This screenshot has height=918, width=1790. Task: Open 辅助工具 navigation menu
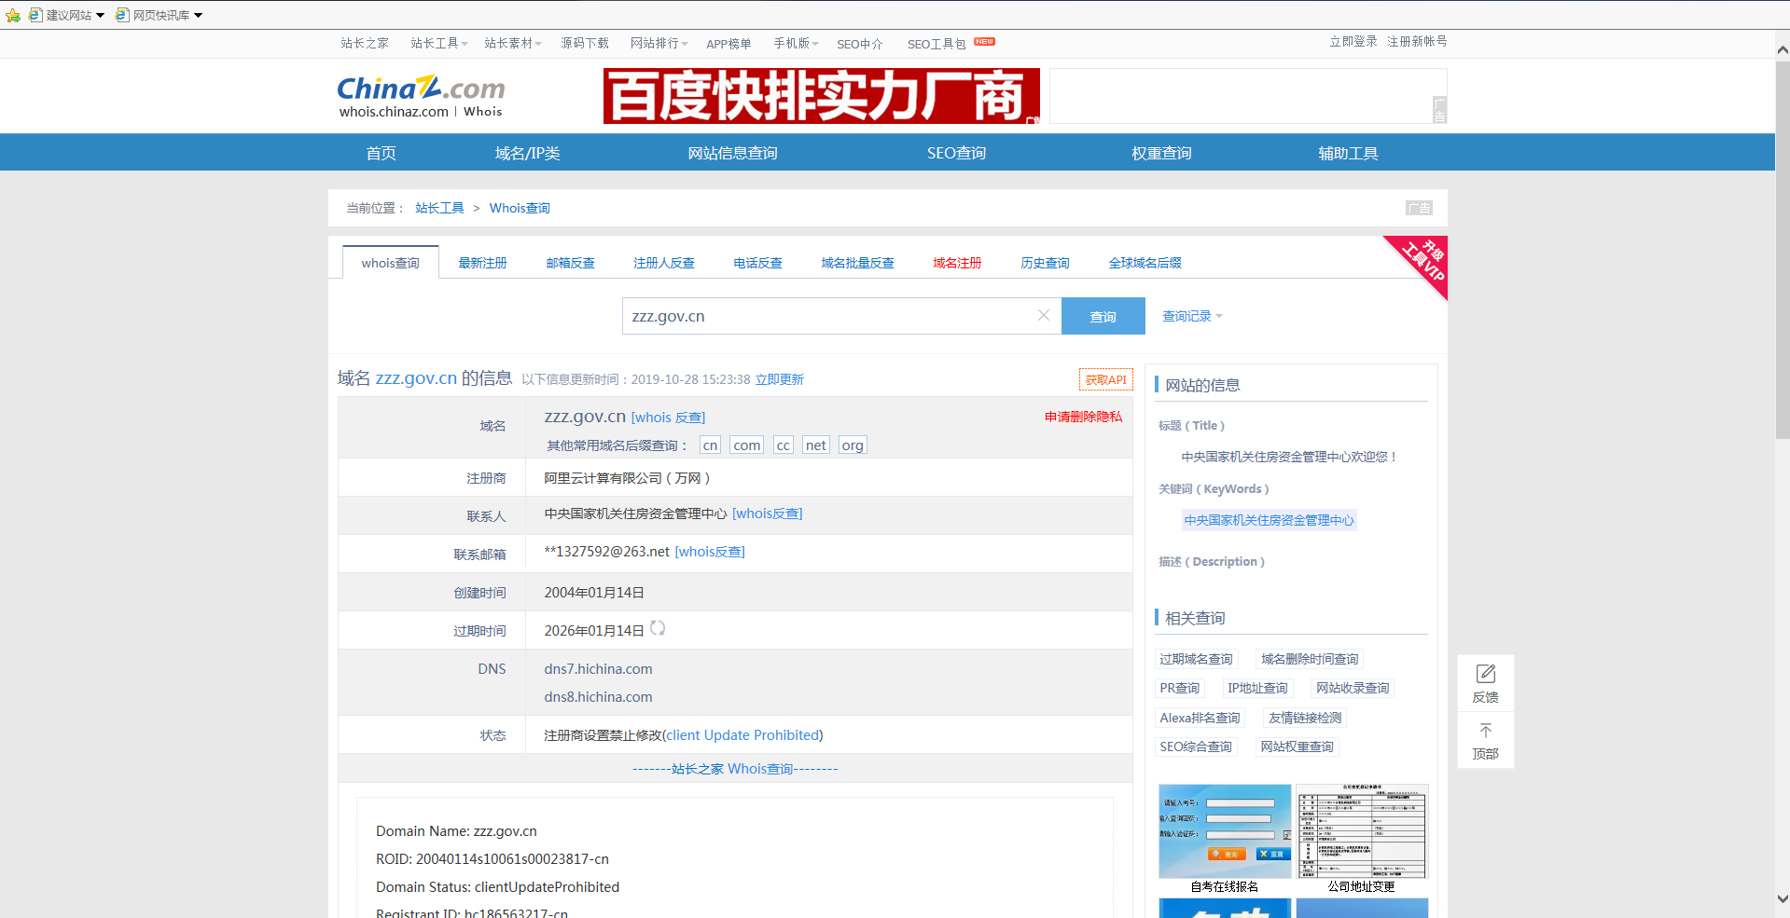(1348, 153)
